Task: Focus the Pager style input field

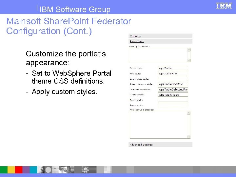Action: pos(173,100)
